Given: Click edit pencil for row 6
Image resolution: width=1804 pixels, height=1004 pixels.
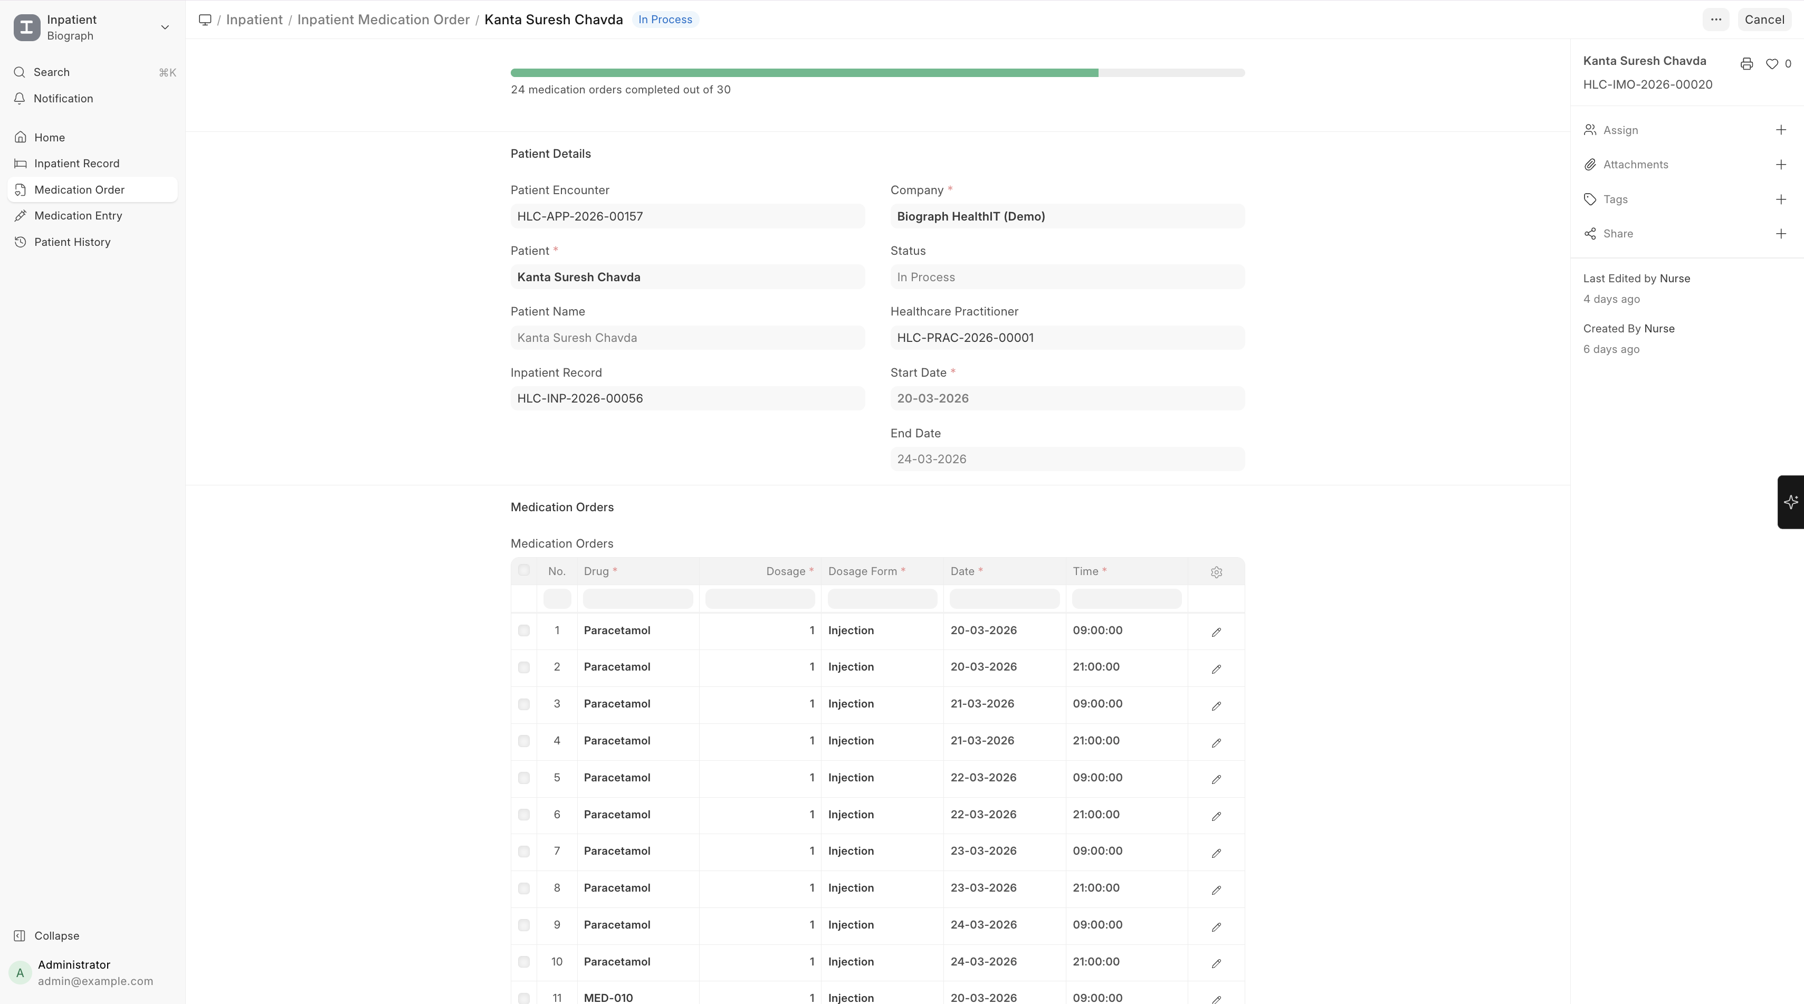Looking at the screenshot, I should point(1216,816).
